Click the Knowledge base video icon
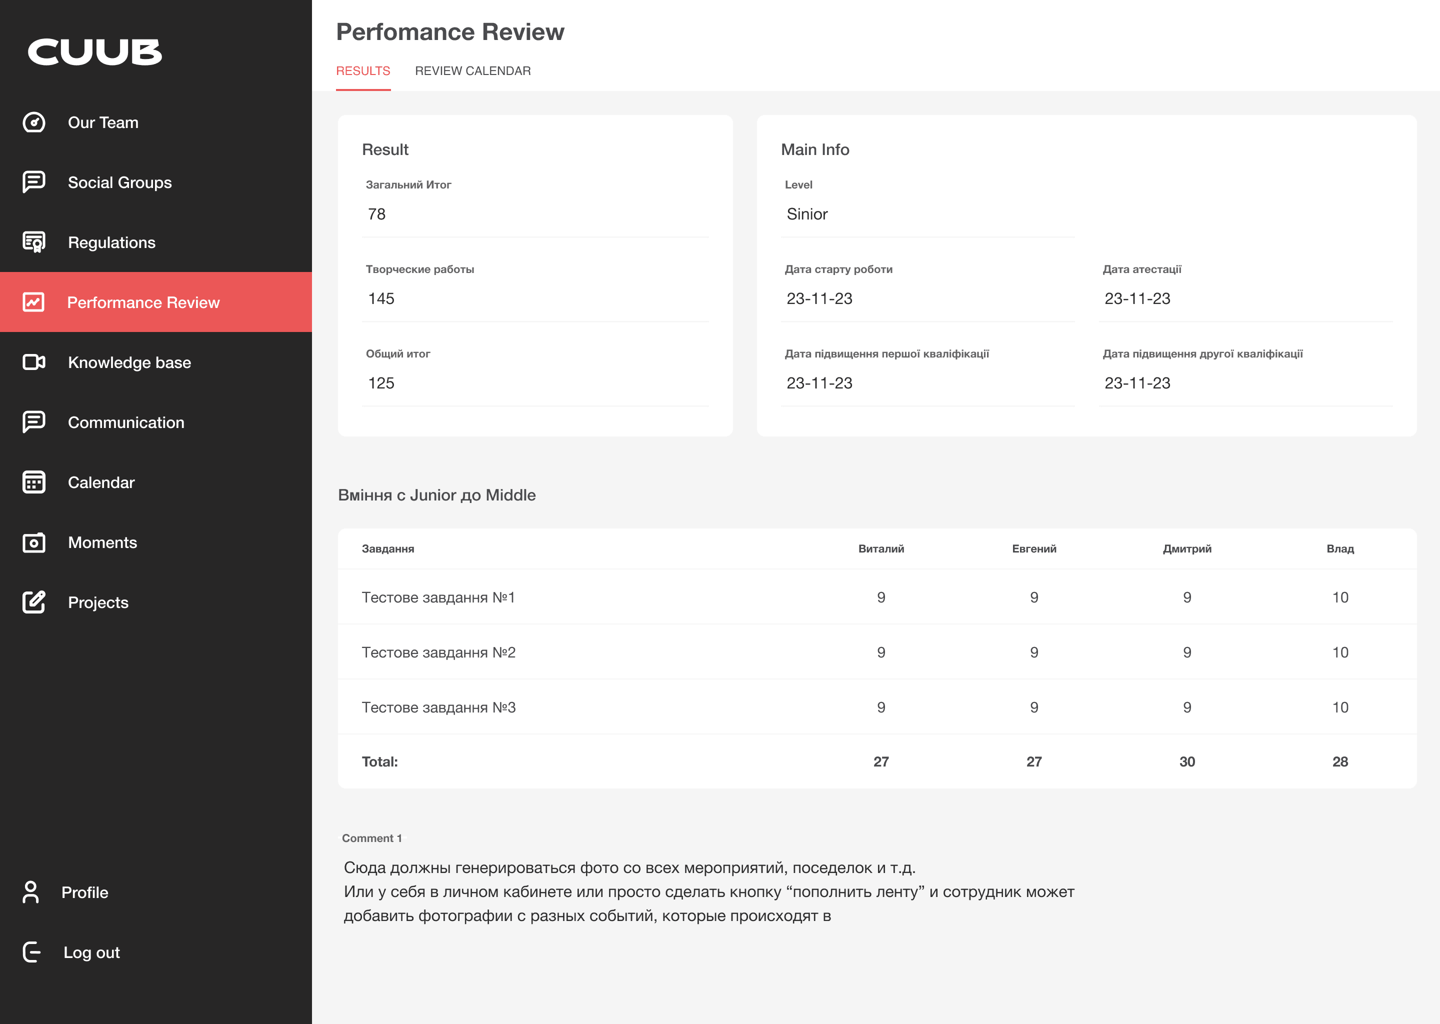The height and width of the screenshot is (1024, 1440). click(33, 362)
